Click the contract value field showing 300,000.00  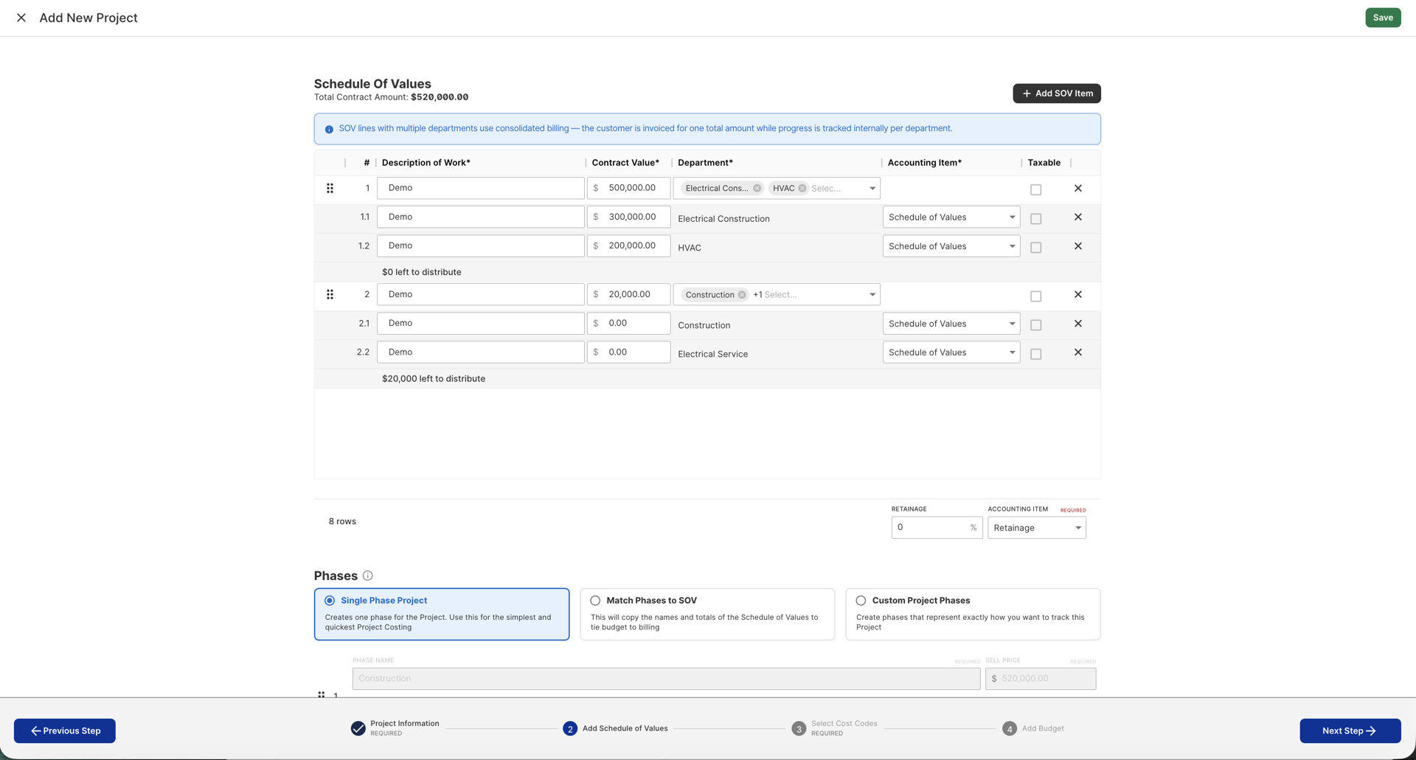tap(629, 217)
